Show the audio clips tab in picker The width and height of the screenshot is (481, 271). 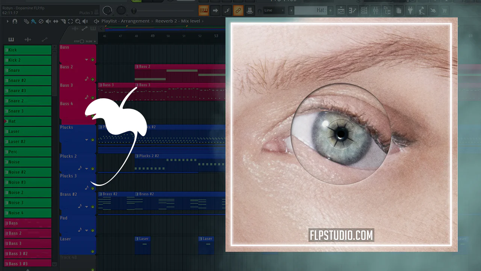(x=28, y=40)
